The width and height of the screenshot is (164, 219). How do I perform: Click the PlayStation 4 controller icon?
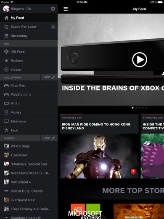(x=6, y=94)
